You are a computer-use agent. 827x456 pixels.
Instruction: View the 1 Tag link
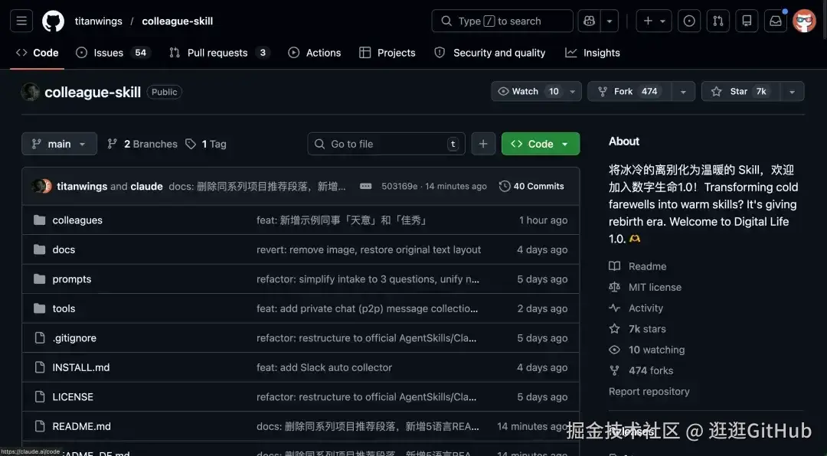click(206, 144)
